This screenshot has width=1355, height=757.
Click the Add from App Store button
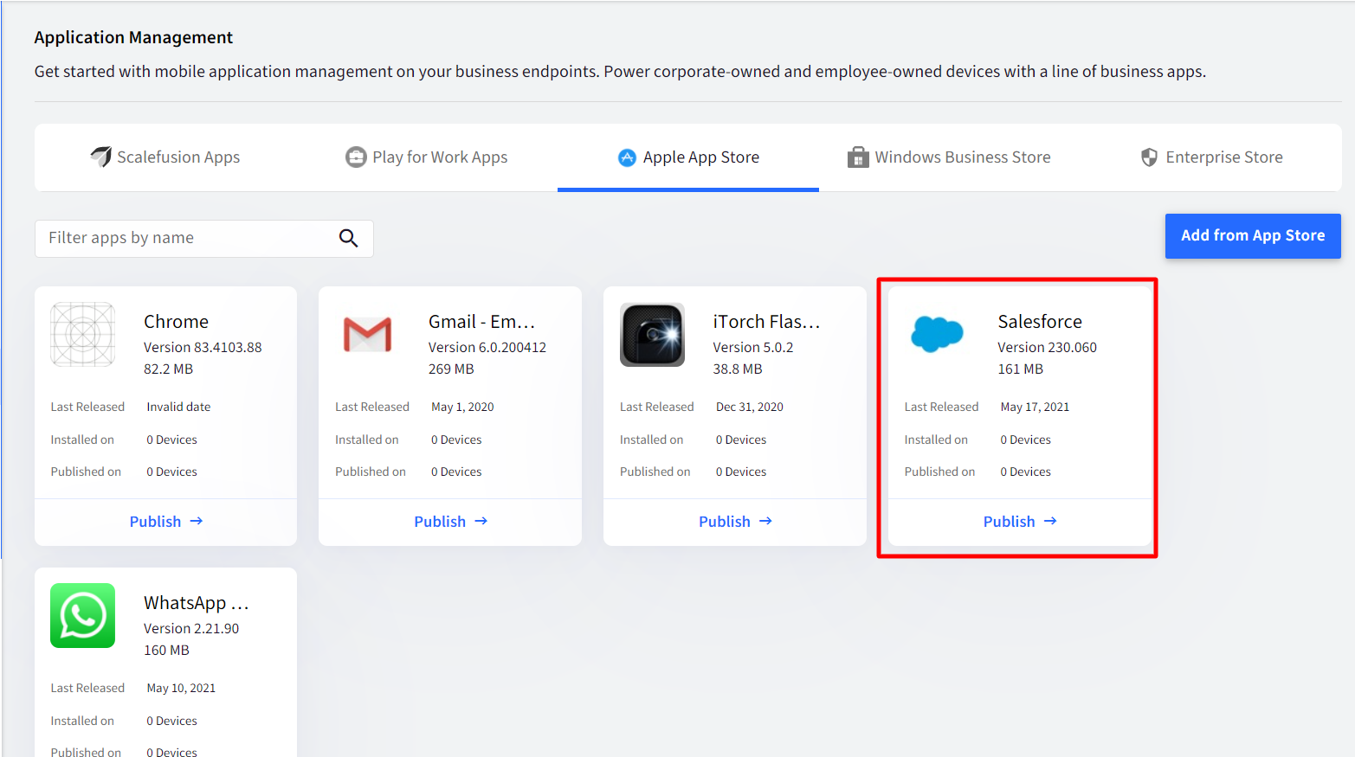click(x=1253, y=235)
